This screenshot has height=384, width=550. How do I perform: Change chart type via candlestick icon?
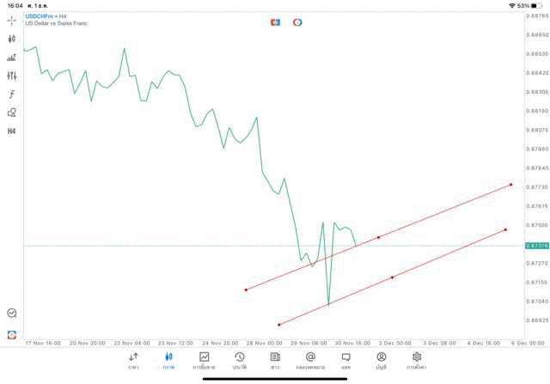12,39
